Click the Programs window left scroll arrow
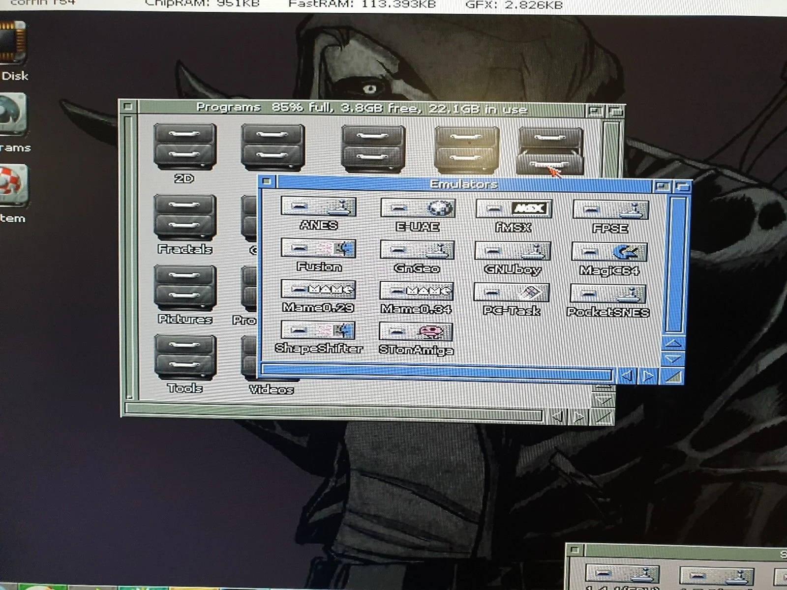 coord(557,417)
